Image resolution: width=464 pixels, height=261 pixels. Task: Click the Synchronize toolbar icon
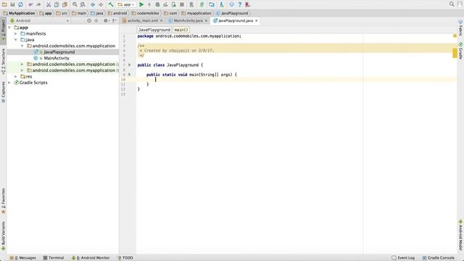(x=20, y=4)
